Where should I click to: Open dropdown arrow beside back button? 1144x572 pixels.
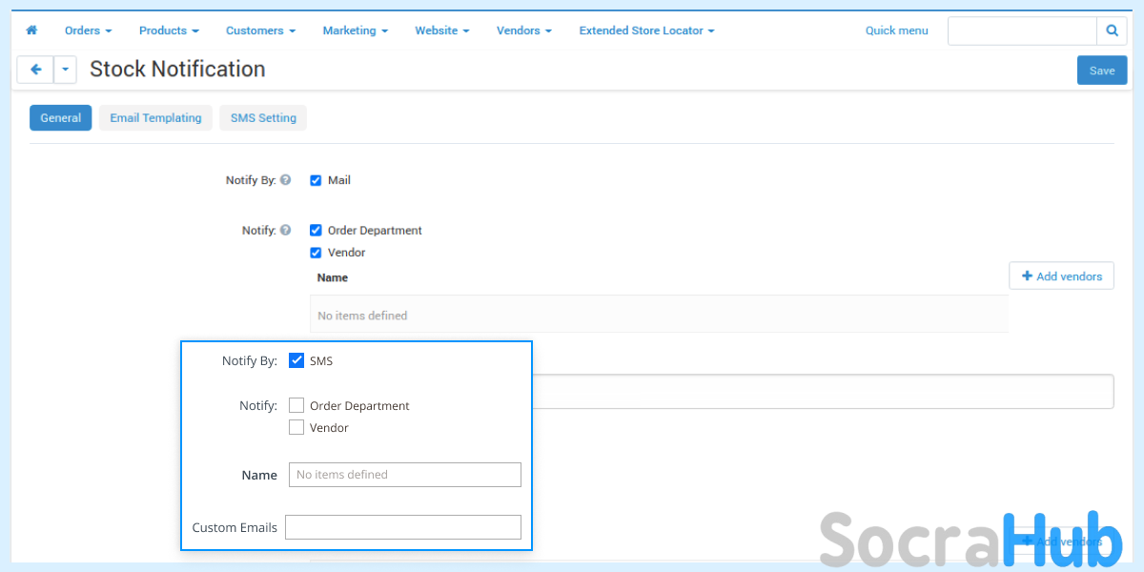[65, 70]
